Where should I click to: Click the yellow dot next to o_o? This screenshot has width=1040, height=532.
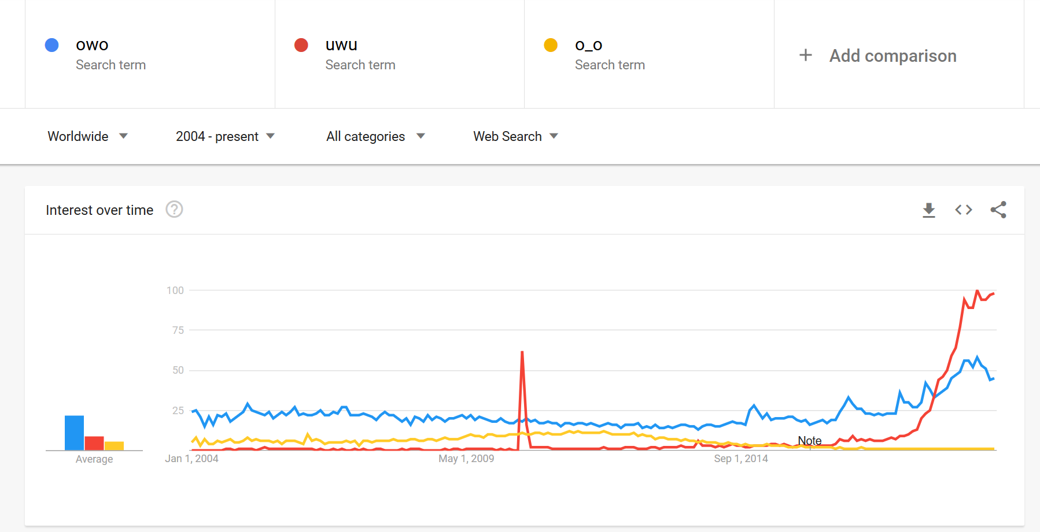coord(551,44)
